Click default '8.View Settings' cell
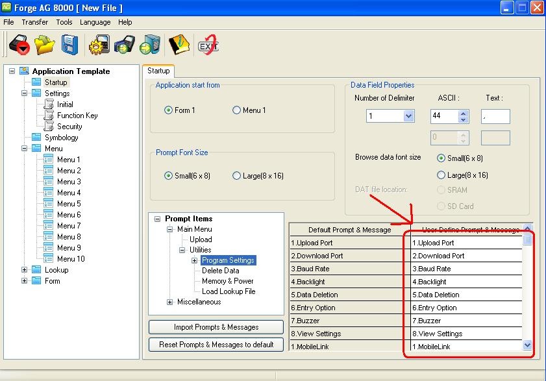 (350, 334)
